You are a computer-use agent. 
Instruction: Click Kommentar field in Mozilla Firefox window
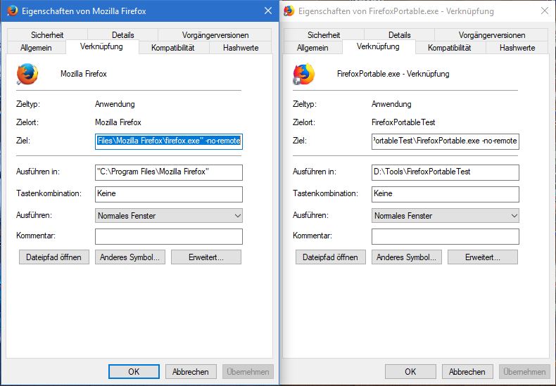point(169,236)
